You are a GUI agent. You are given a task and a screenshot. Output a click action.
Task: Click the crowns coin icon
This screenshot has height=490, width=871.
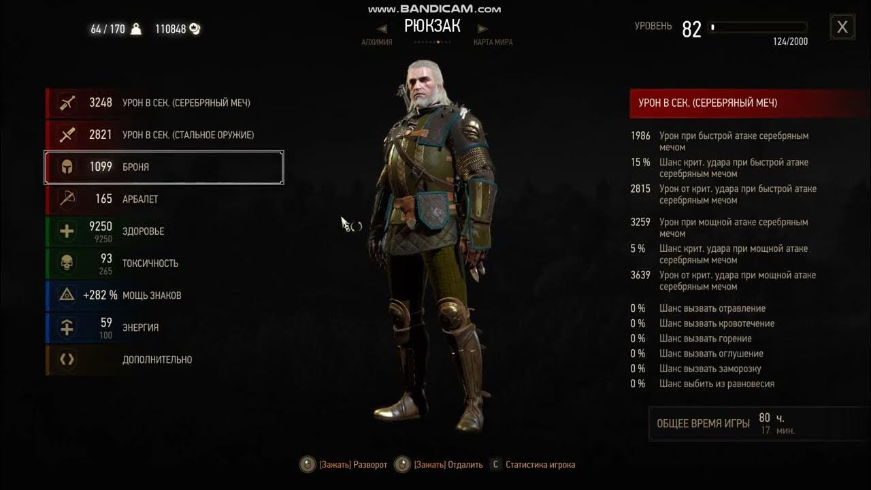point(195,29)
